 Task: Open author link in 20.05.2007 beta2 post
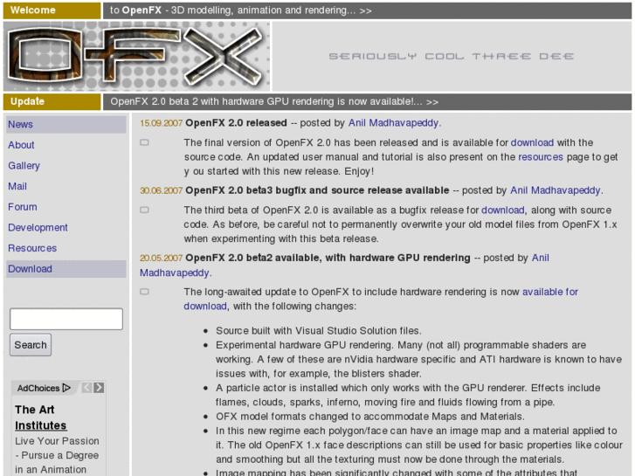pos(541,258)
